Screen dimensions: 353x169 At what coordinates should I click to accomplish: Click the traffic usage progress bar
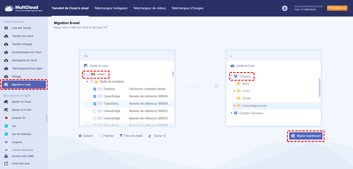[309, 6]
